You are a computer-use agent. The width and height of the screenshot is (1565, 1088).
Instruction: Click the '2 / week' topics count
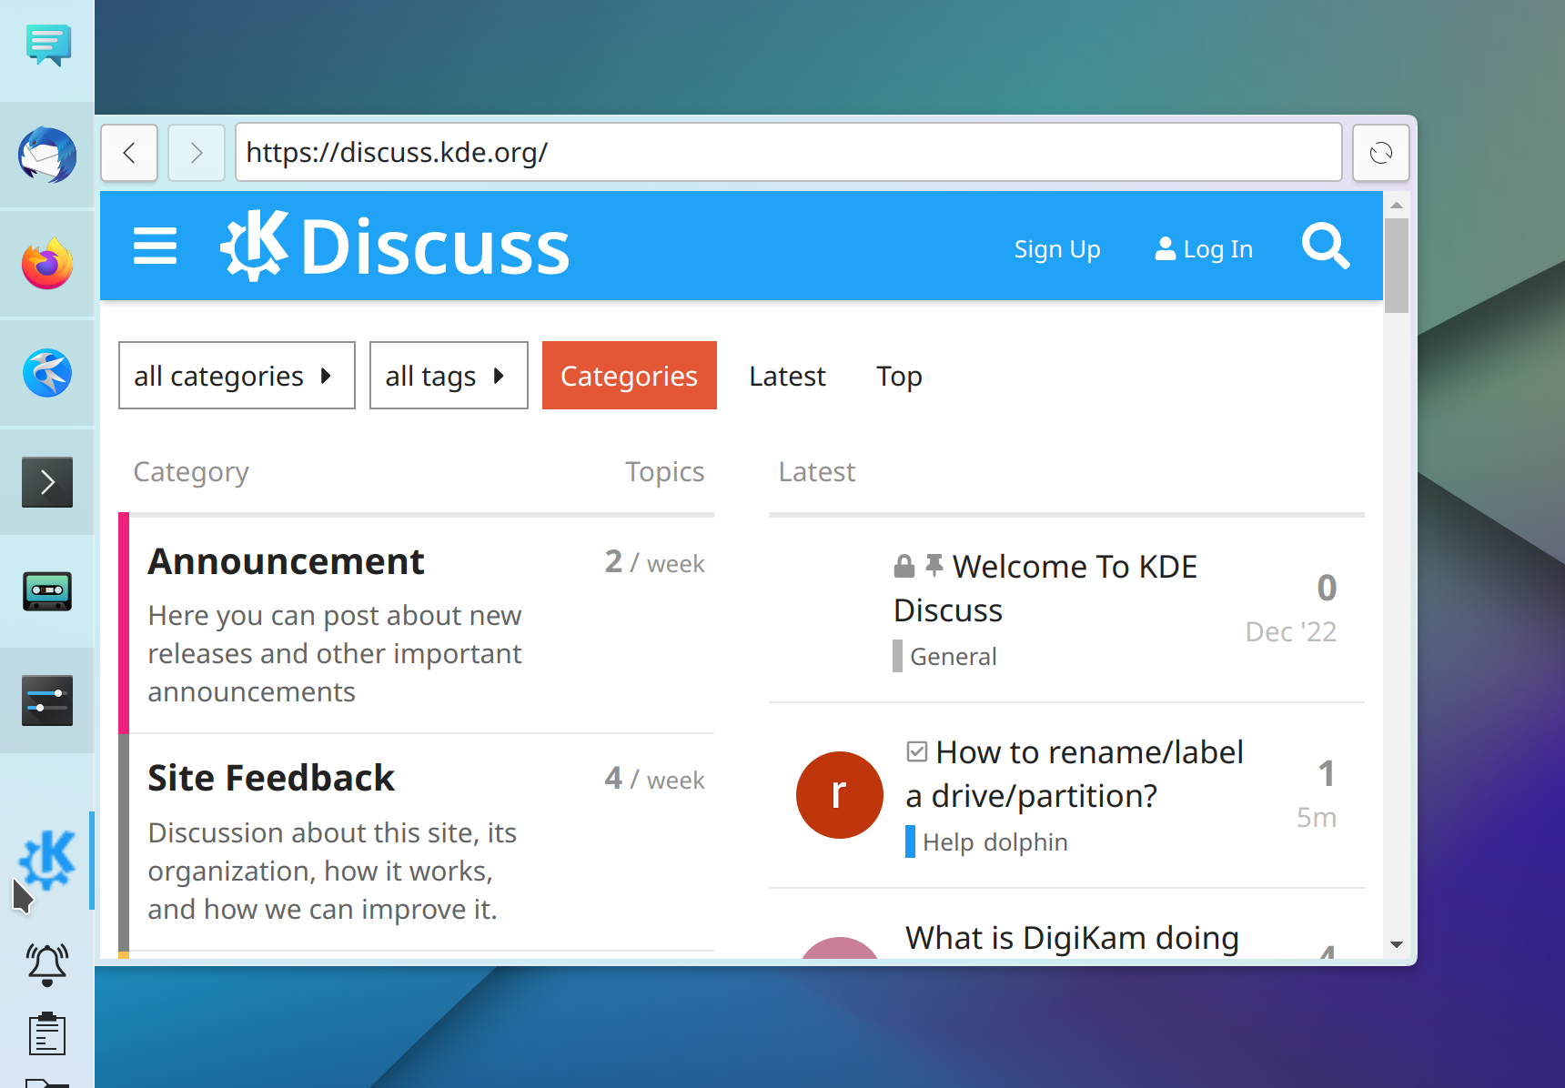[x=655, y=562]
